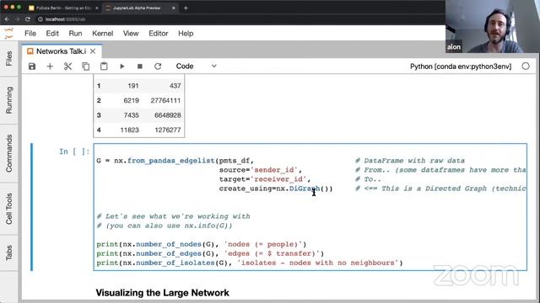Click the kernel status circle indicator

(x=526, y=66)
